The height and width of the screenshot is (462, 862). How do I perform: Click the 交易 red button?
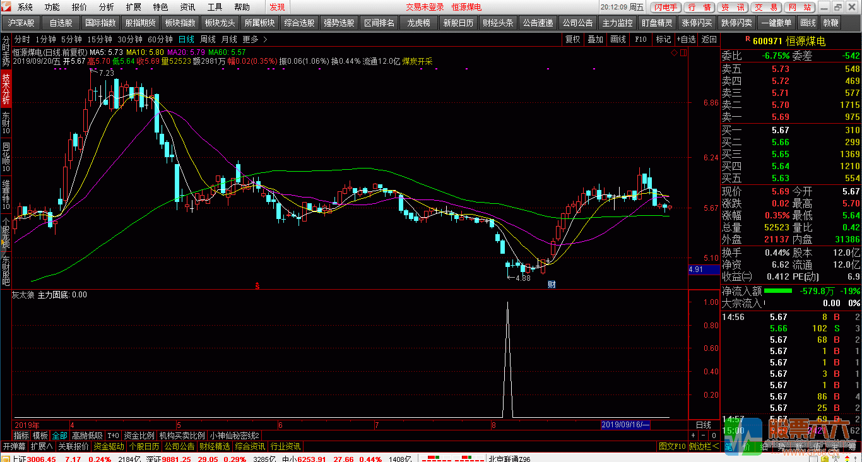tap(765, 8)
